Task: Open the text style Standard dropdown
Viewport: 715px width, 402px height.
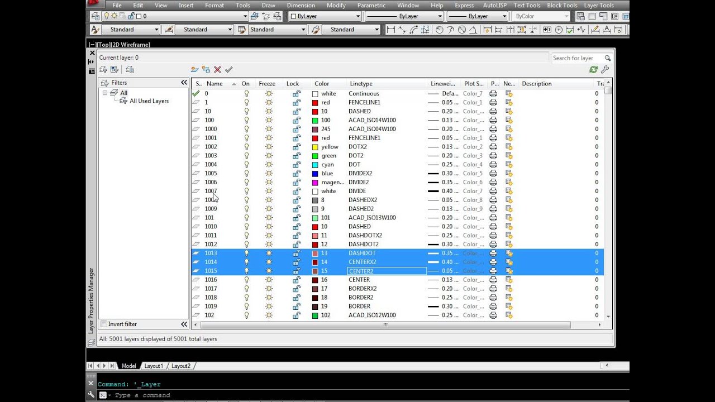Action: pyautogui.click(x=130, y=30)
